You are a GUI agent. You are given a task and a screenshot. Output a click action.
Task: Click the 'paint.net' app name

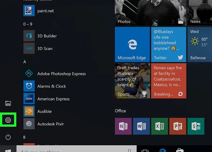[45, 11]
